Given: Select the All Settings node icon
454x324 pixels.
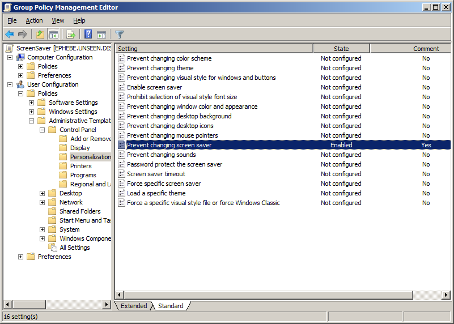Looking at the screenshot, I should click(x=53, y=248).
